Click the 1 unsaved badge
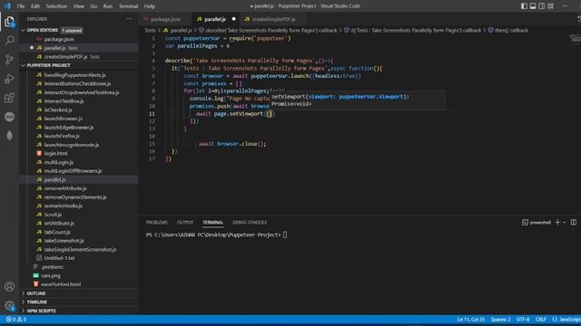 [72, 30]
